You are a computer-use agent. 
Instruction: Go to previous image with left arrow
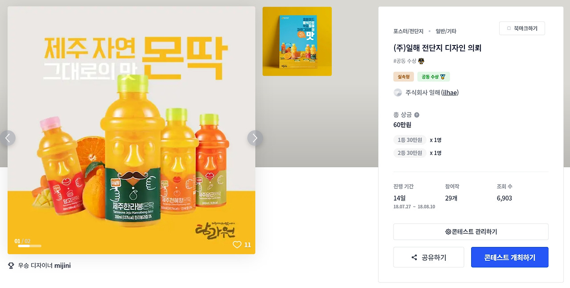coord(8,138)
